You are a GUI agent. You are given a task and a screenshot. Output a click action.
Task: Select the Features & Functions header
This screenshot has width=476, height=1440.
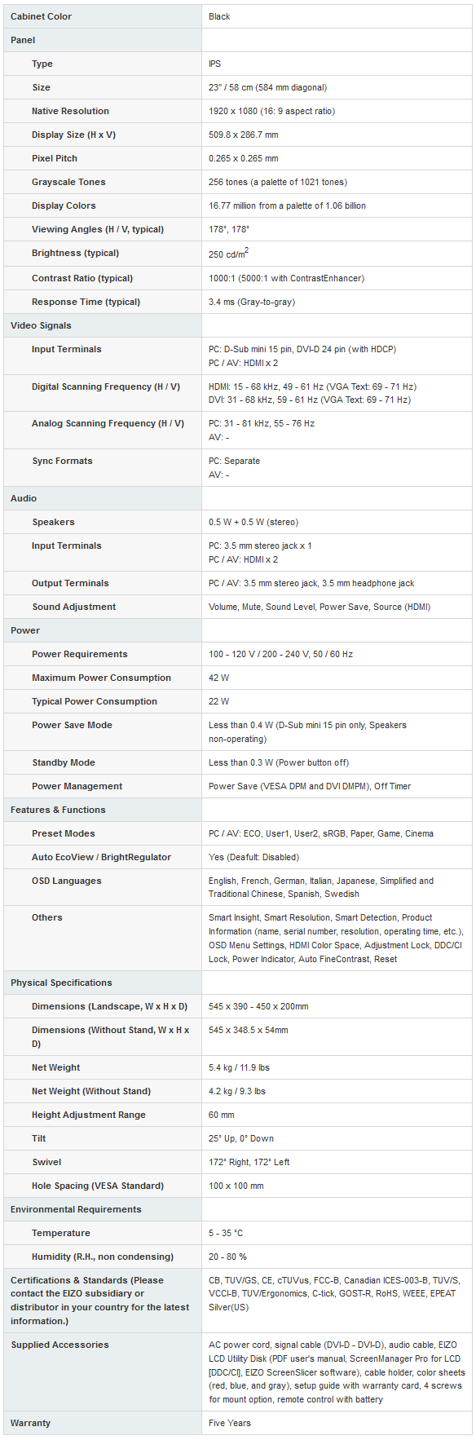point(58,810)
